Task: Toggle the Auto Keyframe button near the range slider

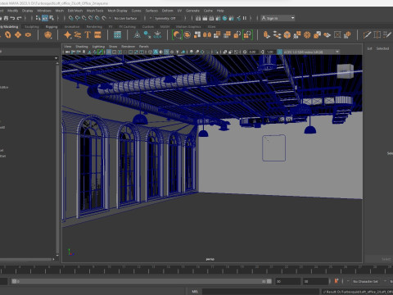Action: coord(337,281)
